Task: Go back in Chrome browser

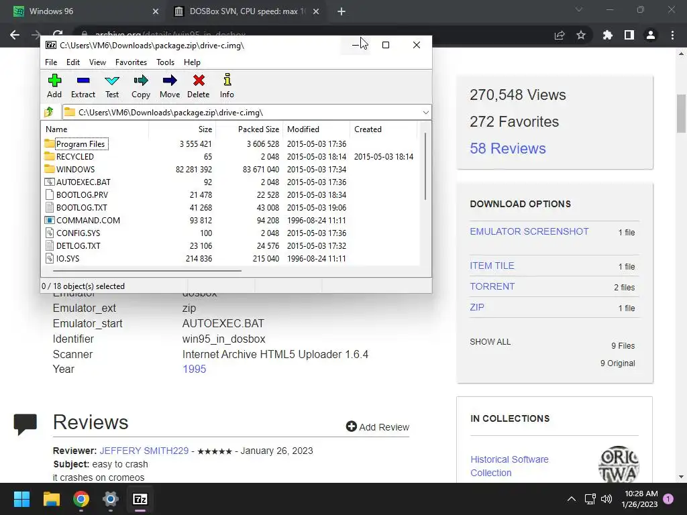Action: point(15,35)
